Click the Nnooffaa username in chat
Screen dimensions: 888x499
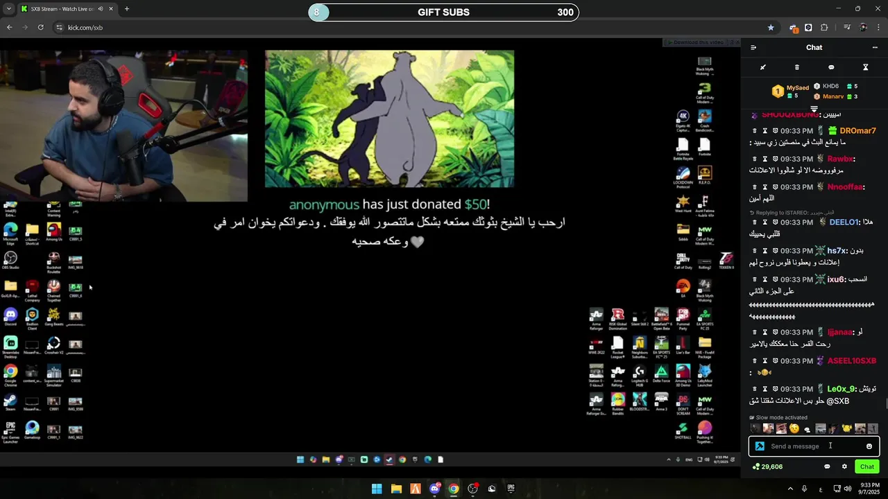845,187
